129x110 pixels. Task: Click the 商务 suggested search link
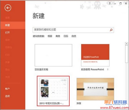click(58, 36)
